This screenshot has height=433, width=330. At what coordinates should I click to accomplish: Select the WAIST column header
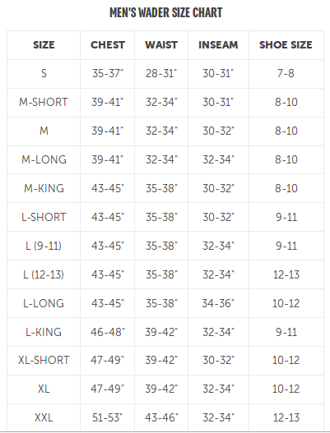(x=161, y=44)
